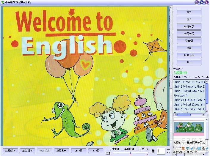Click the page number field showing 1
Viewport: 210px width, 156px height.
point(161,151)
